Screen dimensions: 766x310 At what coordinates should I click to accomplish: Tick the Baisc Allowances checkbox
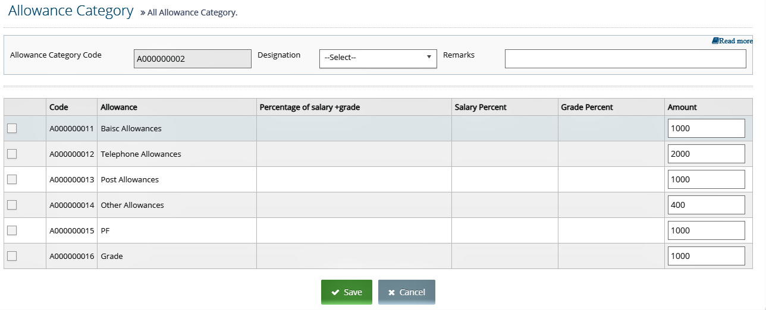tap(12, 128)
